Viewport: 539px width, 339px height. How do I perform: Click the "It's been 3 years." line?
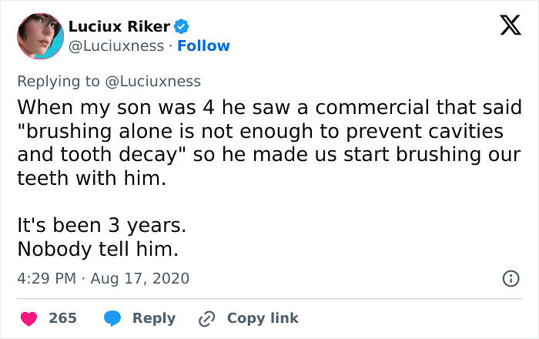tap(102, 227)
